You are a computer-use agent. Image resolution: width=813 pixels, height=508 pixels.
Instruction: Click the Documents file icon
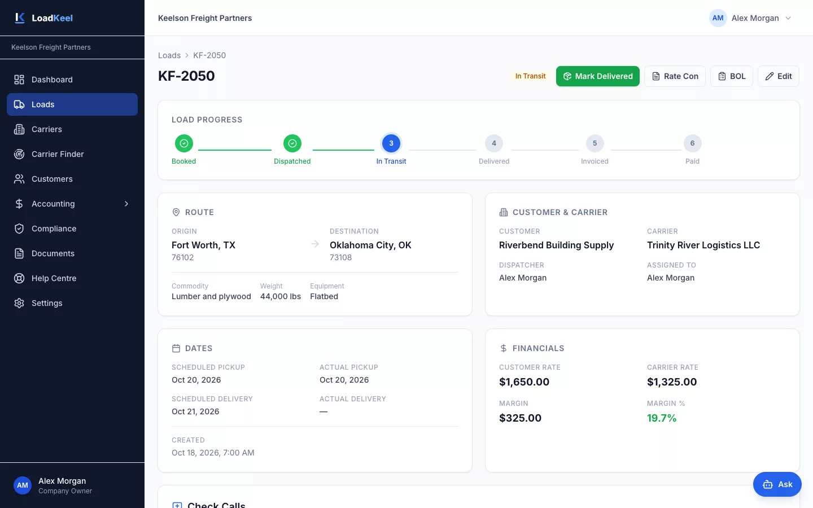pyautogui.click(x=19, y=253)
